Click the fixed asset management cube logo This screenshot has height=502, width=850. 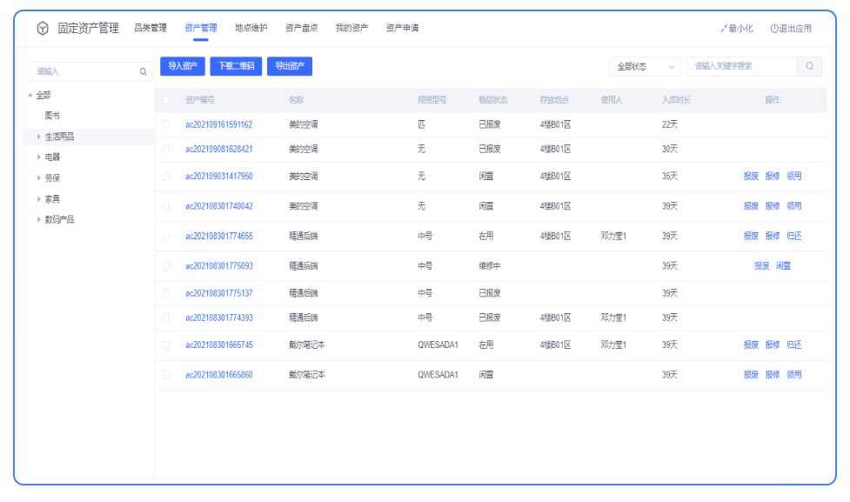pos(43,29)
